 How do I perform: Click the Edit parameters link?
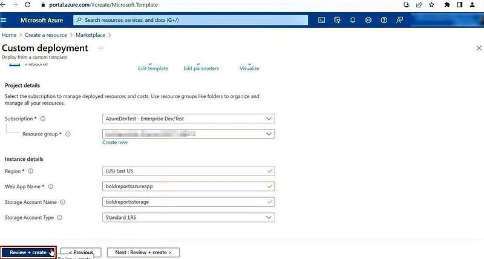[x=201, y=68]
